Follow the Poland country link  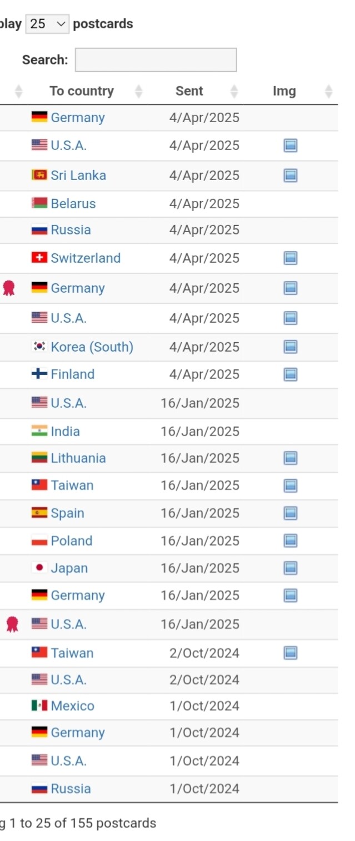[72, 540]
